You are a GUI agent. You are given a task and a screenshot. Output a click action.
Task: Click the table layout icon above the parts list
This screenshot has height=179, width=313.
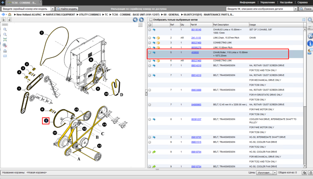click(x=304, y=20)
